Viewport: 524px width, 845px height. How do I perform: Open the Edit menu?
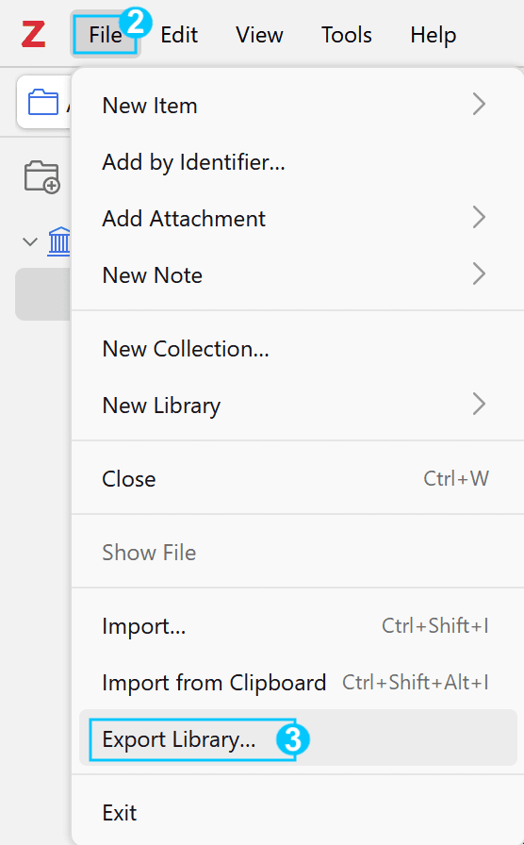179,35
